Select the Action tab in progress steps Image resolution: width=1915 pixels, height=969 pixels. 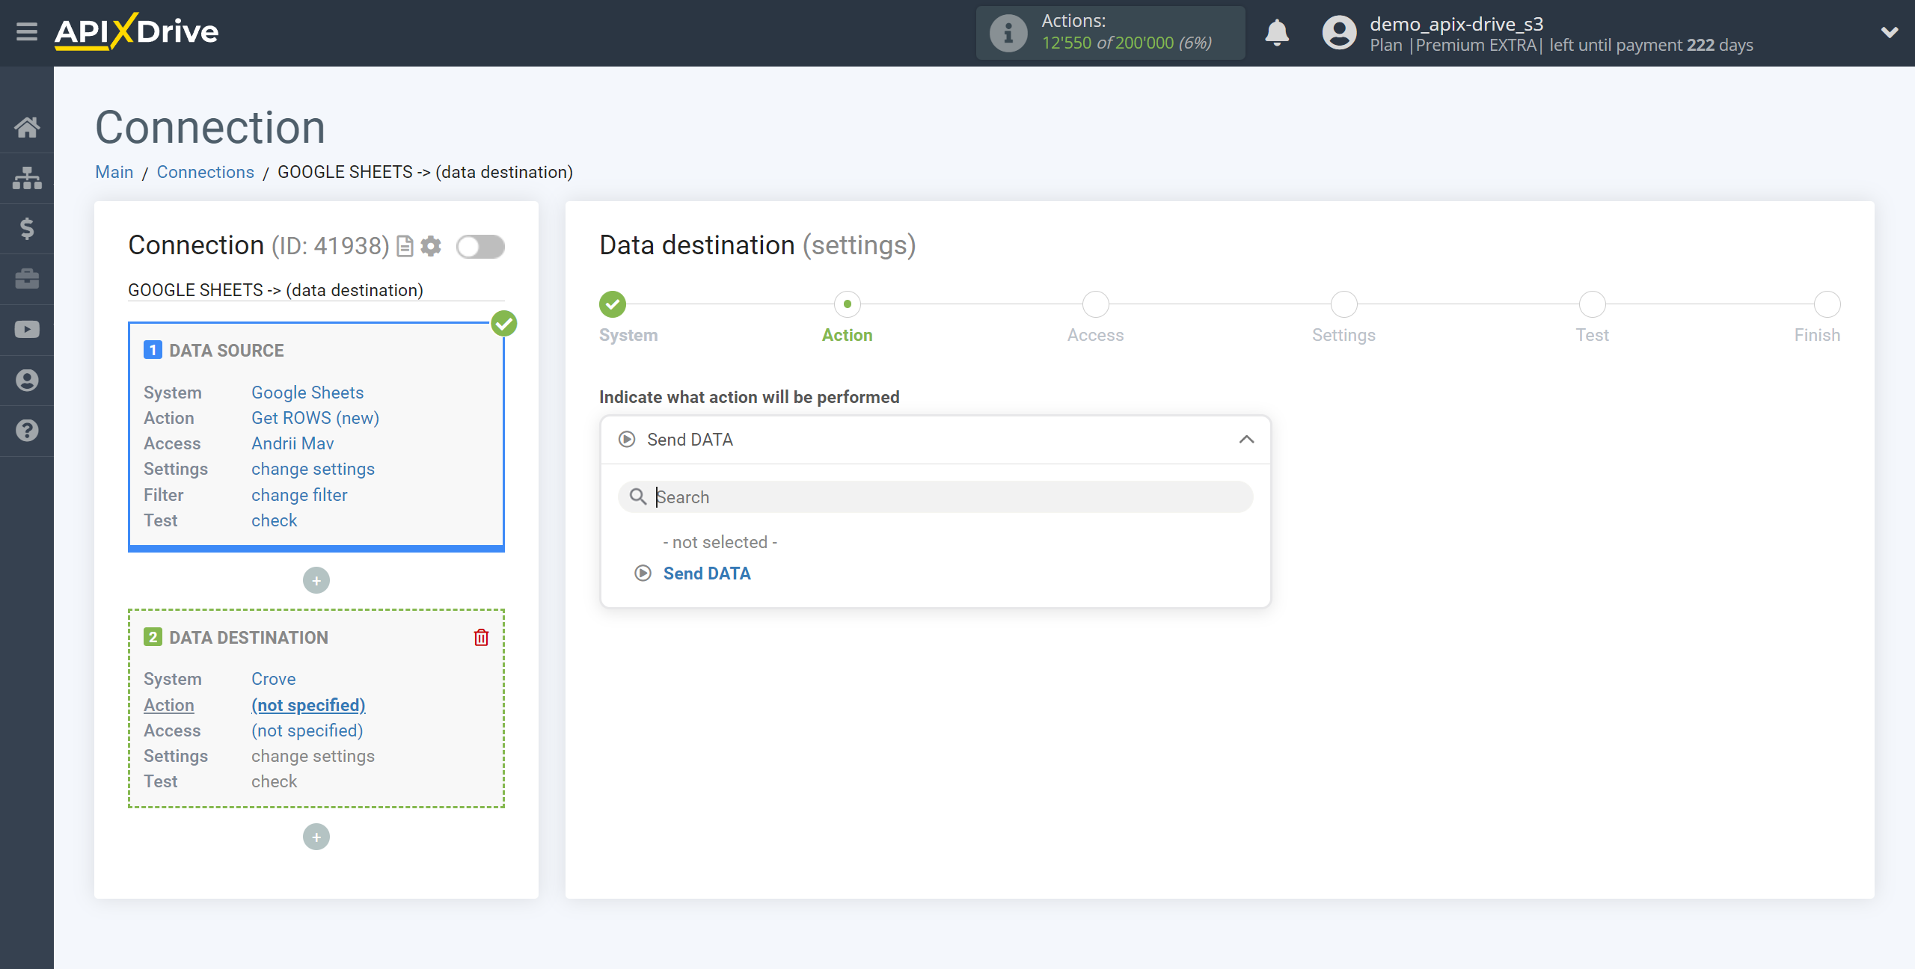point(847,333)
